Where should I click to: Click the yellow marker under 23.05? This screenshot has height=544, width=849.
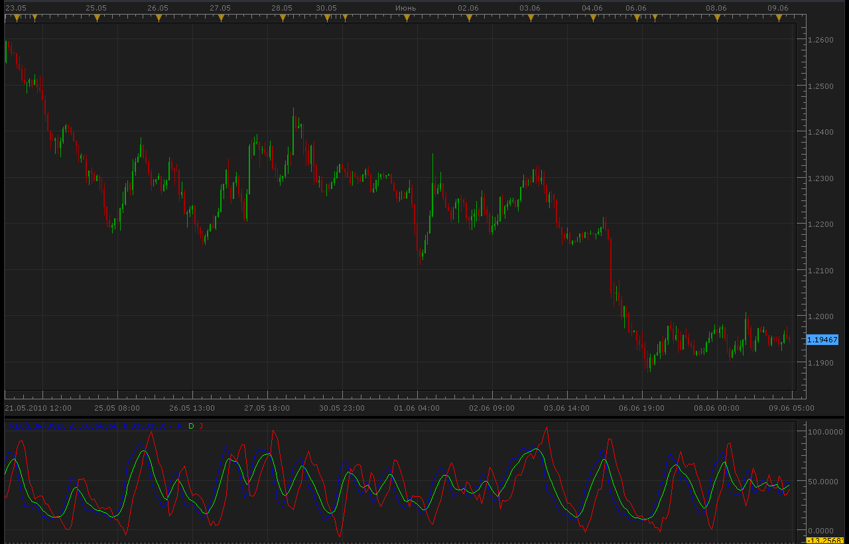click(17, 19)
